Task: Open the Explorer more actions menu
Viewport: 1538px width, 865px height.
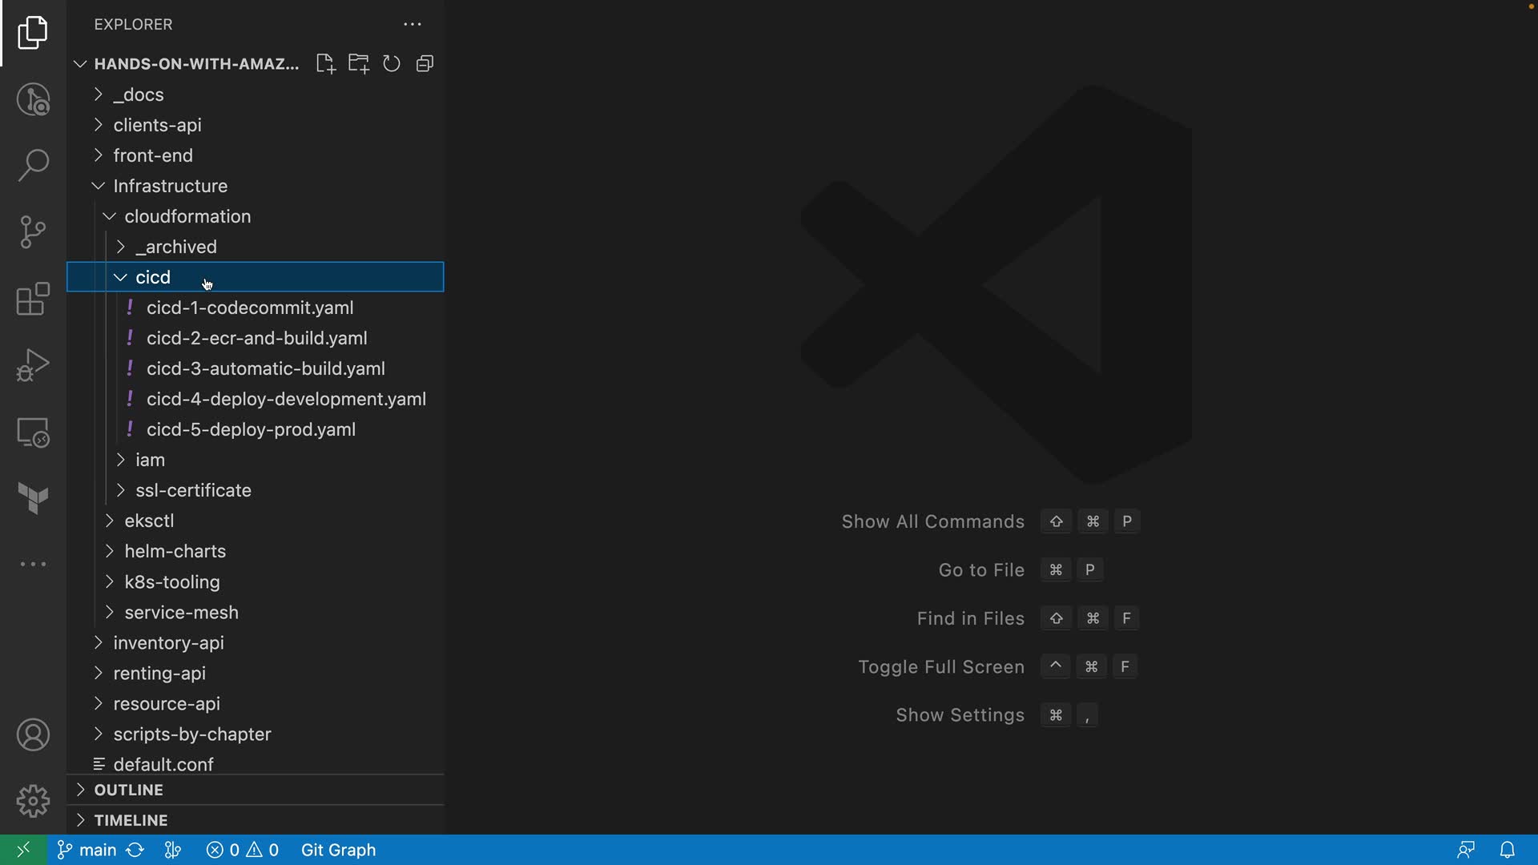Action: (413, 25)
